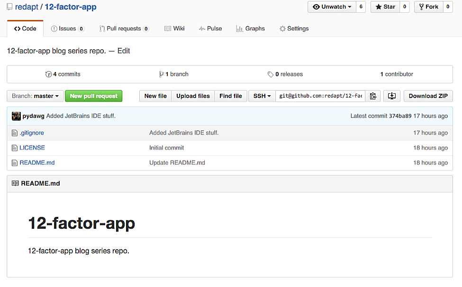Open latest commit message in commit bar
Viewport: 462px width, 287px height.
(81, 116)
